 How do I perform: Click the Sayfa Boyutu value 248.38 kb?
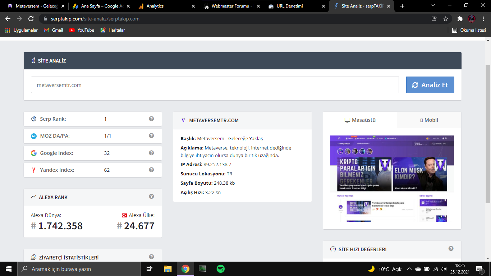coord(224,183)
